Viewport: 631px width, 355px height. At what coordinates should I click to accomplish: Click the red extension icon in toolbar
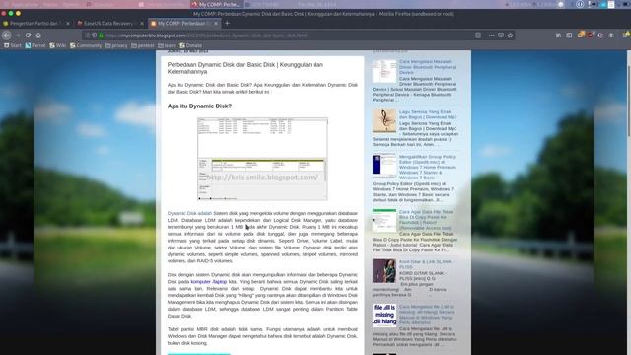(x=591, y=35)
